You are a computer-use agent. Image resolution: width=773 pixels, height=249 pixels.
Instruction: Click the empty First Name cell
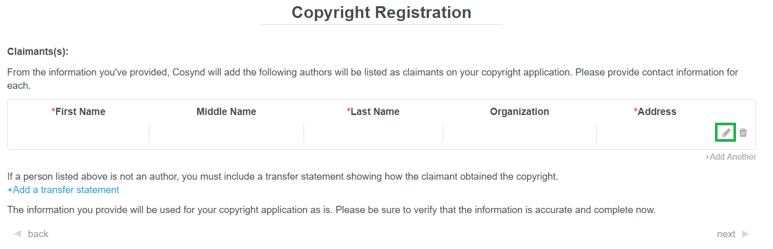coord(79,132)
